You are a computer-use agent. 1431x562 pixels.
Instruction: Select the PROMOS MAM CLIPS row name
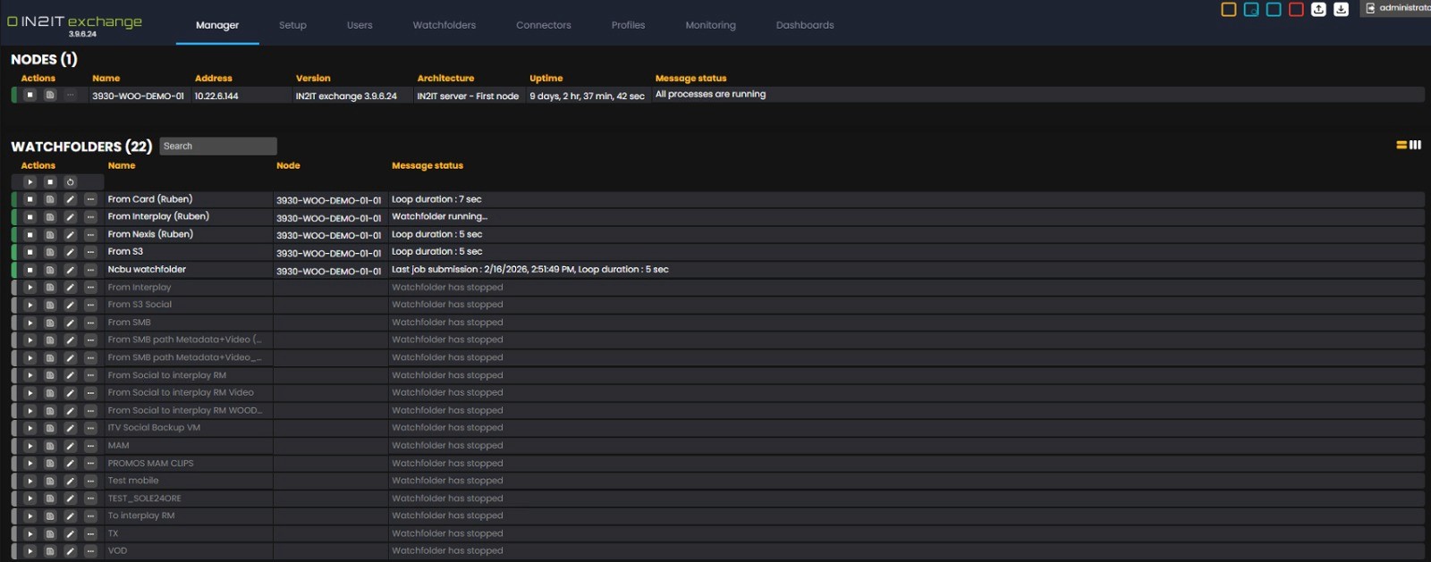point(150,463)
